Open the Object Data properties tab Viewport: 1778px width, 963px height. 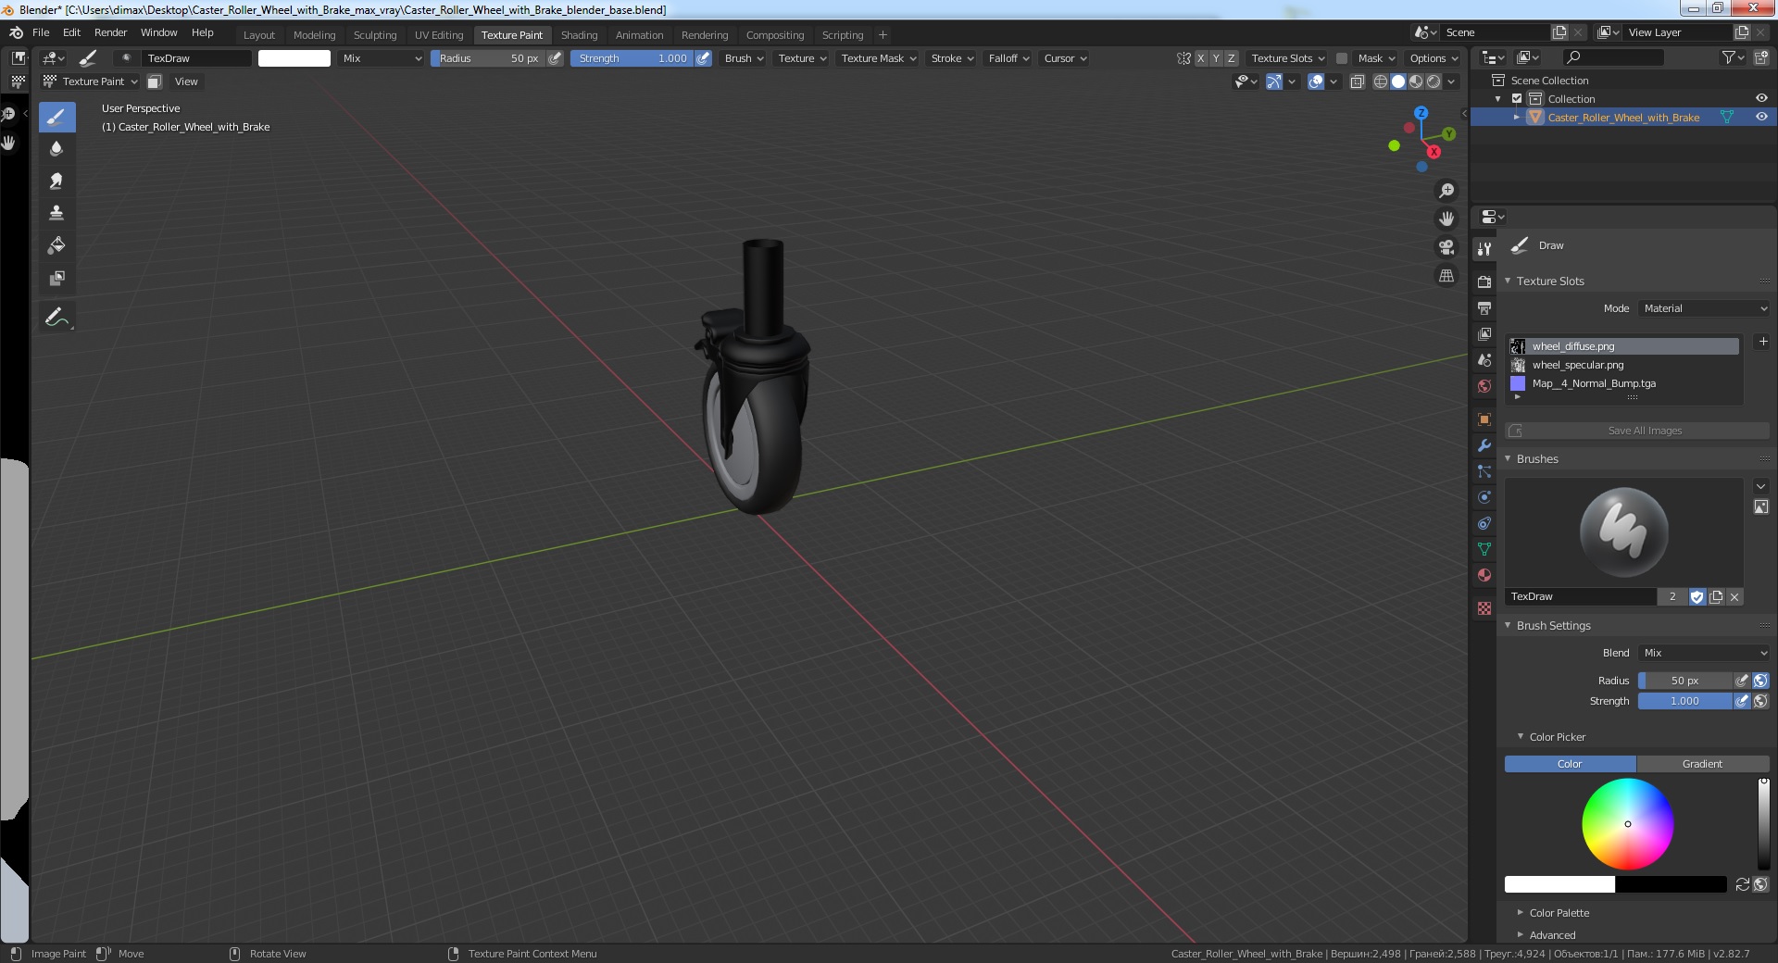coord(1484,549)
